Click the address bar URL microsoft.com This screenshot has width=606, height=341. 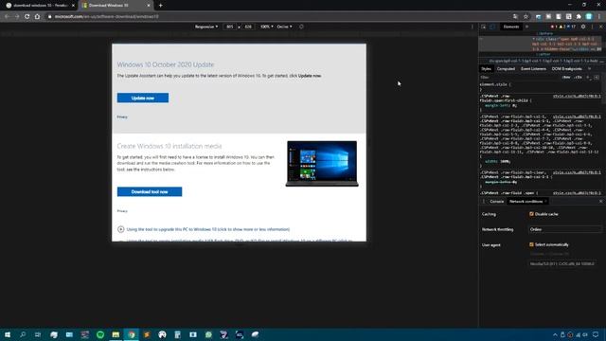point(106,17)
